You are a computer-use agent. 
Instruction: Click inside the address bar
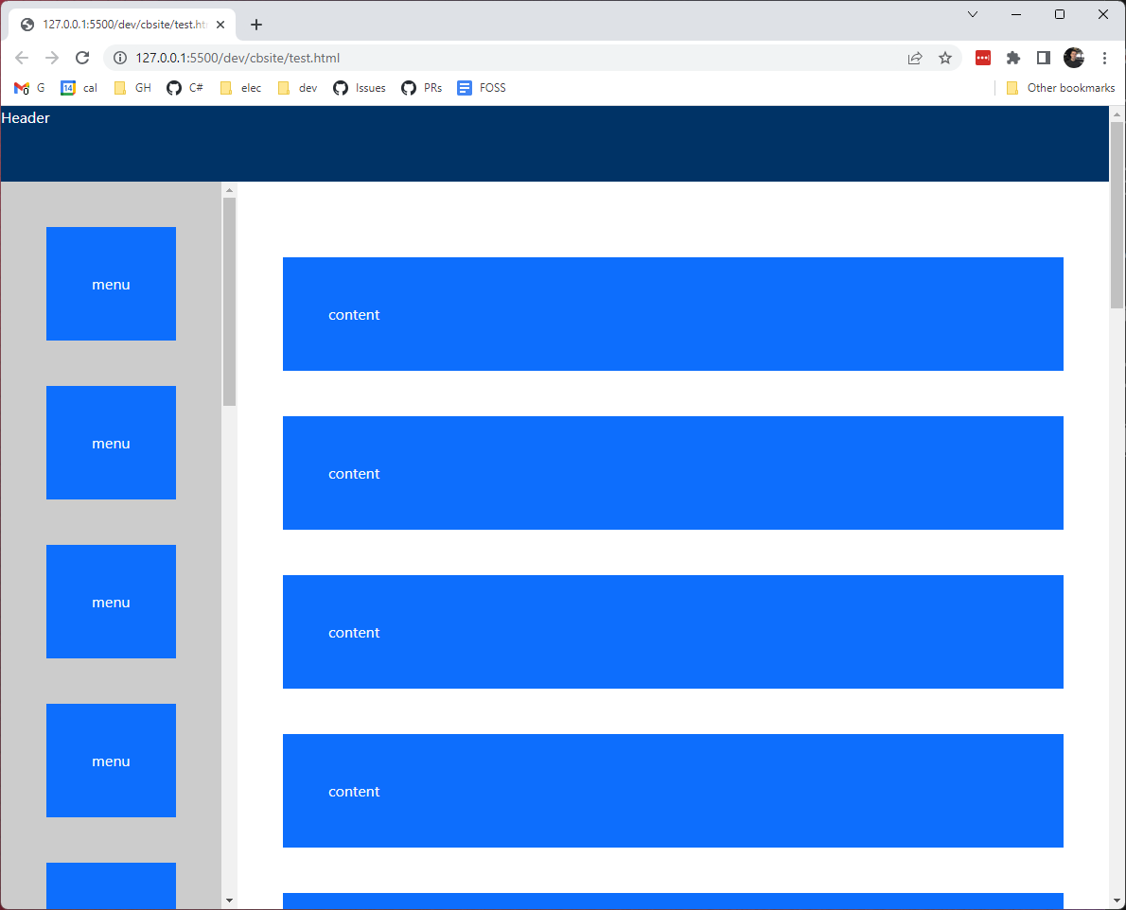pyautogui.click(x=378, y=58)
